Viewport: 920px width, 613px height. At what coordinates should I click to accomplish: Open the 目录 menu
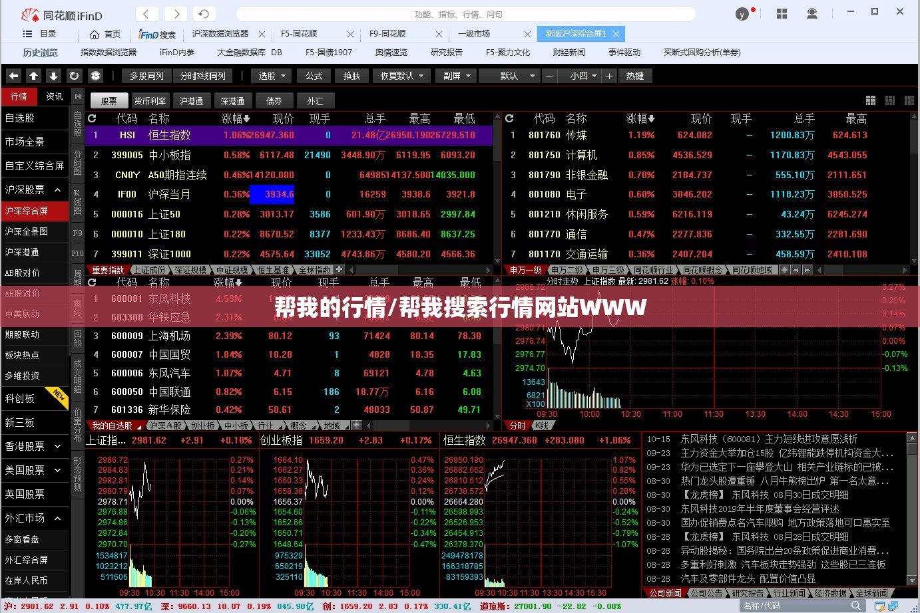tap(39, 34)
